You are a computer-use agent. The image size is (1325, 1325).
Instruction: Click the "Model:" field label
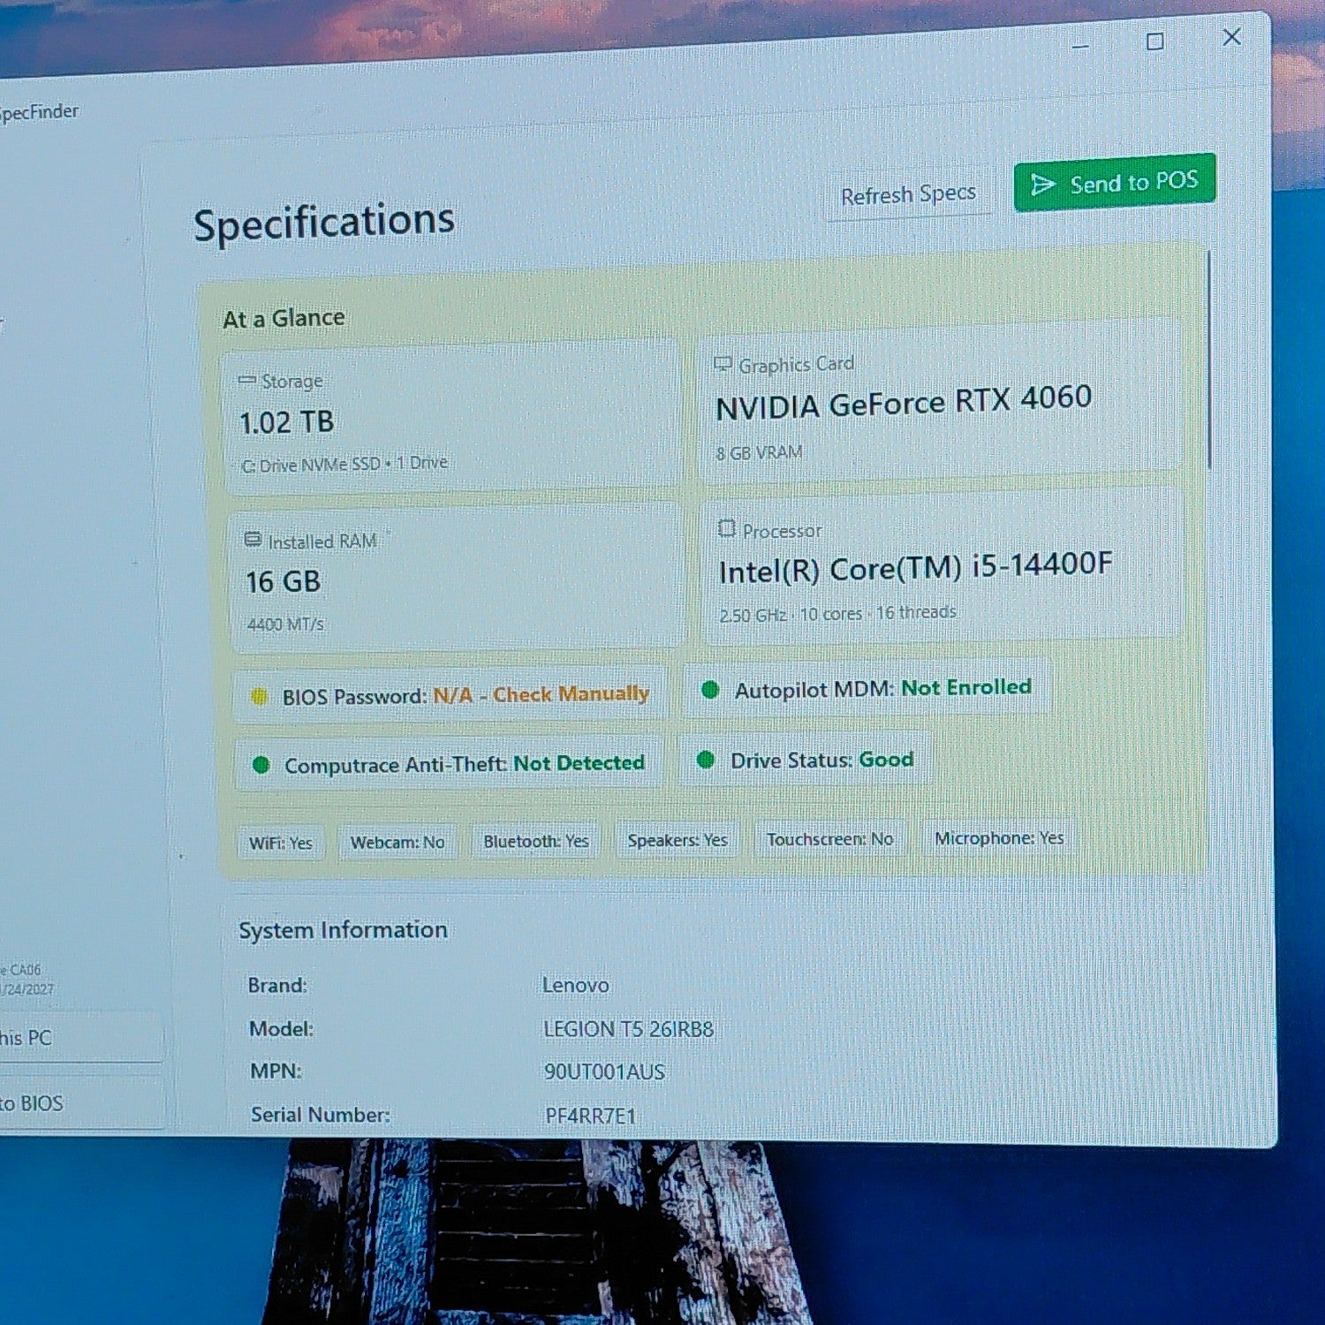[281, 1029]
